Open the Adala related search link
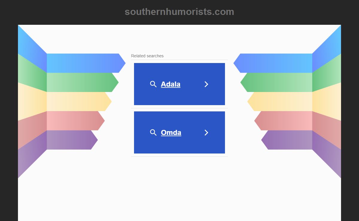The image size is (359, 221). pyautogui.click(x=171, y=84)
